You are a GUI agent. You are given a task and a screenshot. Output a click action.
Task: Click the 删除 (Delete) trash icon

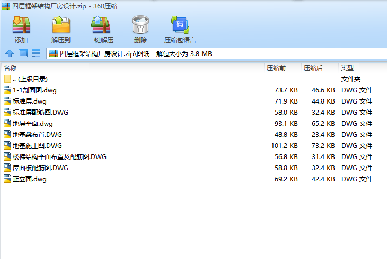[x=140, y=25]
